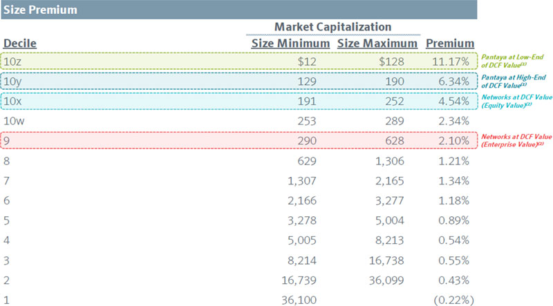Click the Premium column header
The image size is (553, 306).
(x=450, y=44)
